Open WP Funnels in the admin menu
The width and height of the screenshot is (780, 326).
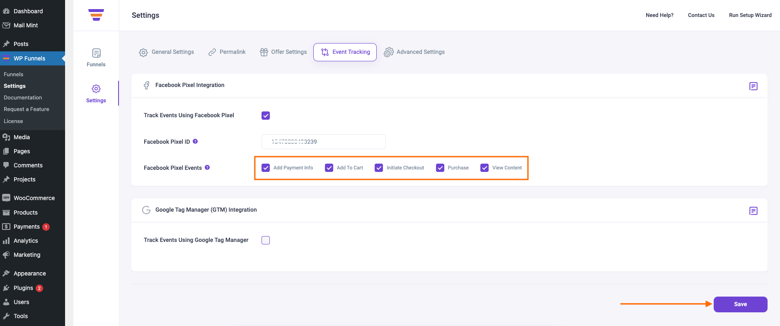click(x=32, y=58)
